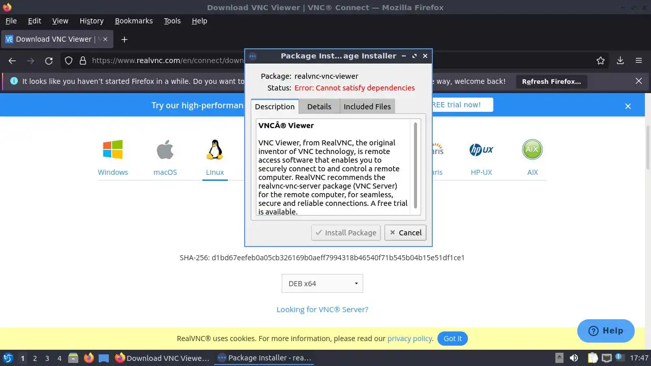Open the Help chat widget button
Screen dimensions: 651x366
606,331
